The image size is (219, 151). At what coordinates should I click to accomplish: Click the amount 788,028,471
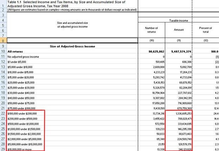point(185,119)
